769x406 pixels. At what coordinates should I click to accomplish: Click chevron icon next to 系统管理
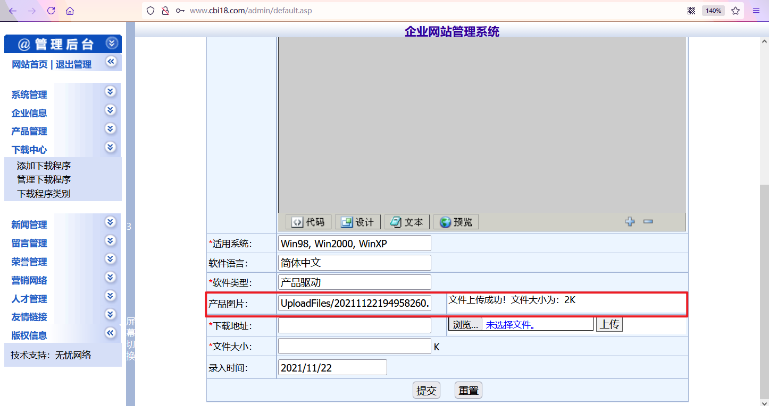coord(110,91)
